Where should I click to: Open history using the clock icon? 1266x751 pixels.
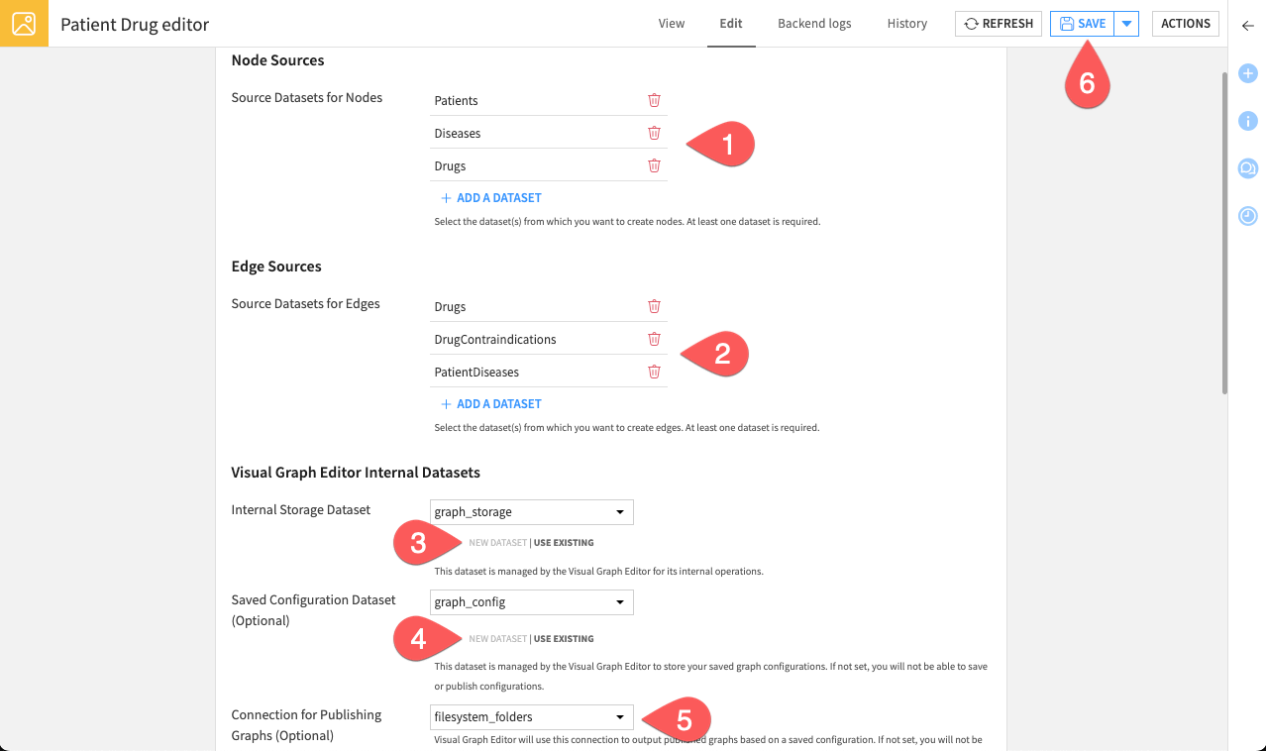click(x=1247, y=216)
